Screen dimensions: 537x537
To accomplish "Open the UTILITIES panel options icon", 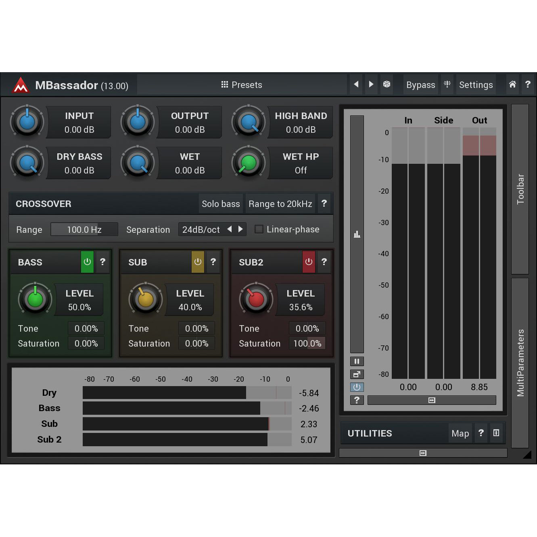I will (x=496, y=433).
